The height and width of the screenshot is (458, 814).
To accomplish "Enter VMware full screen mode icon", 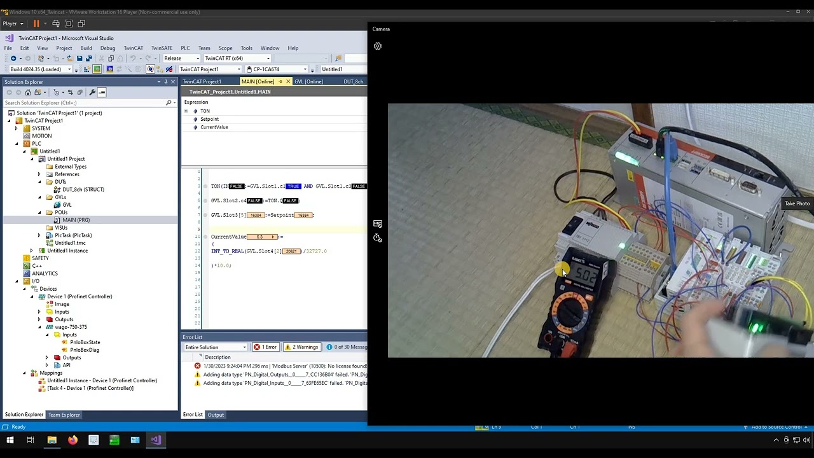I will pyautogui.click(x=69, y=24).
